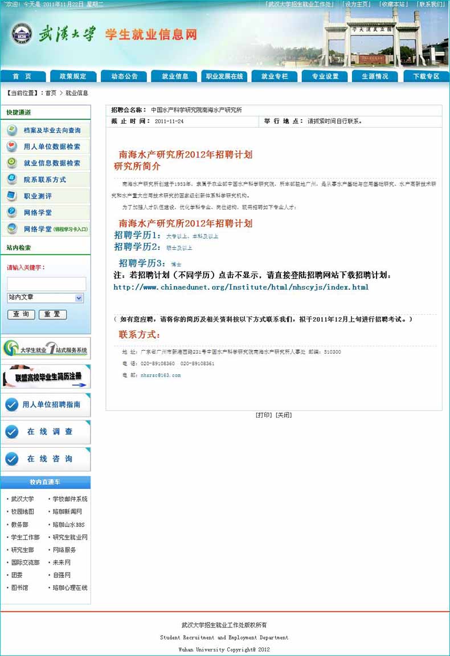Click 未来网 campus link

62,562
